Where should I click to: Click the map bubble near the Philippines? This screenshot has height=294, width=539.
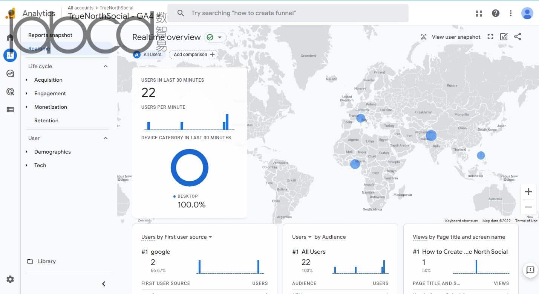(x=481, y=155)
